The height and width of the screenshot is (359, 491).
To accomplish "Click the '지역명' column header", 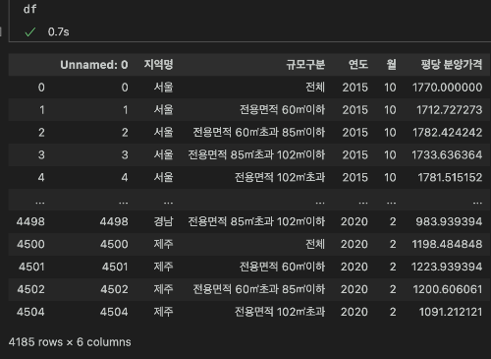I will point(158,64).
